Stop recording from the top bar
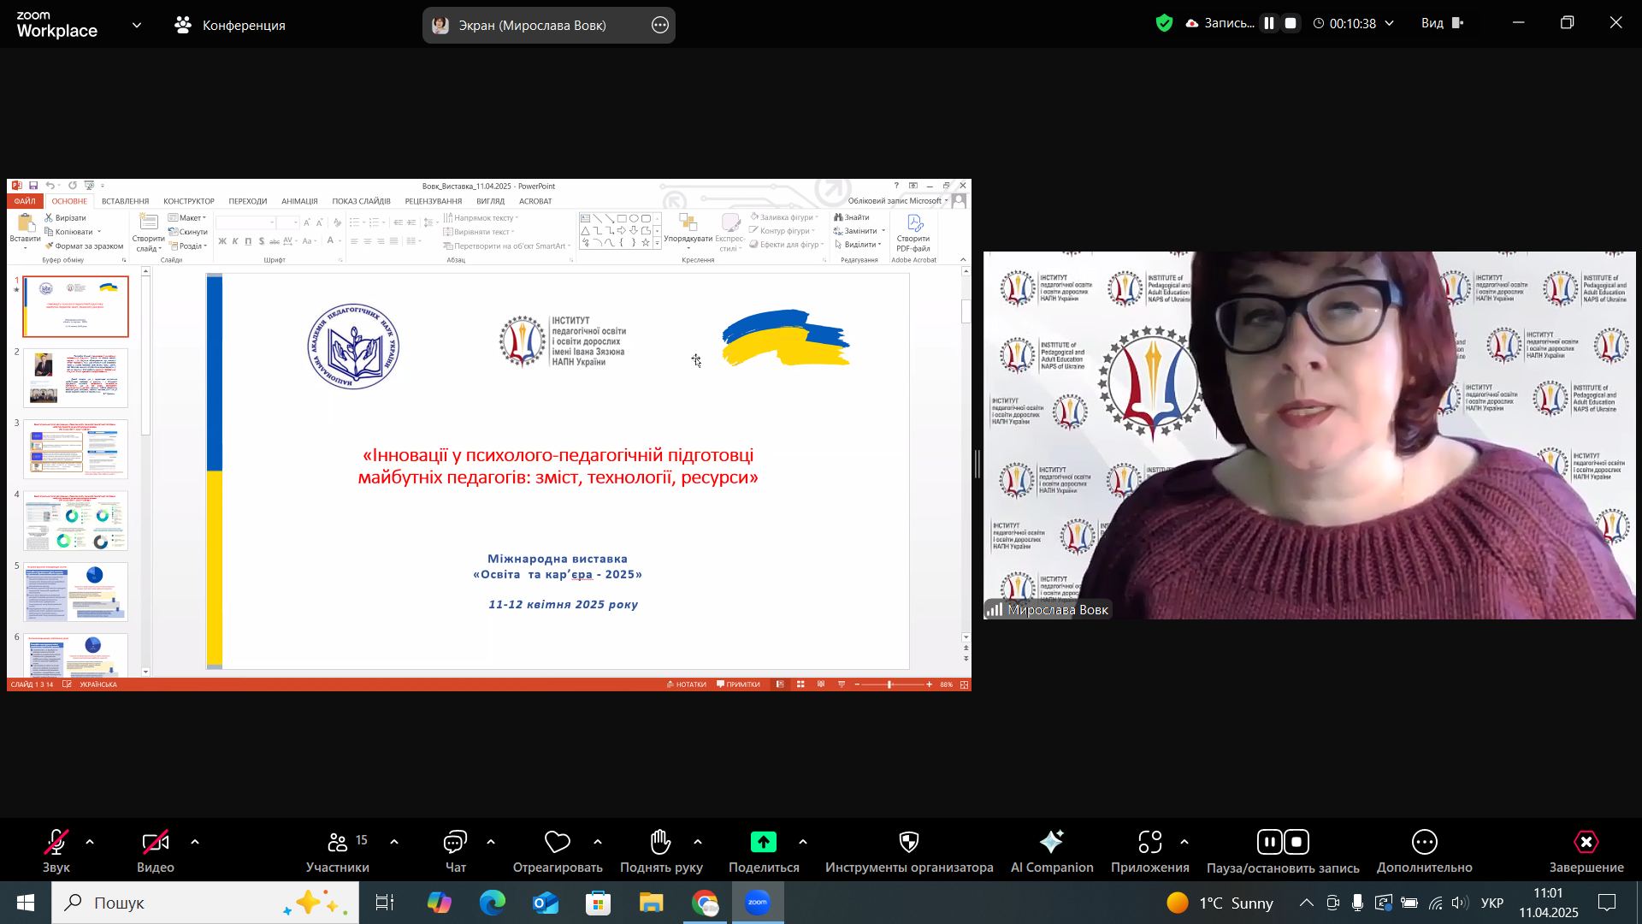The height and width of the screenshot is (924, 1642). point(1291,24)
